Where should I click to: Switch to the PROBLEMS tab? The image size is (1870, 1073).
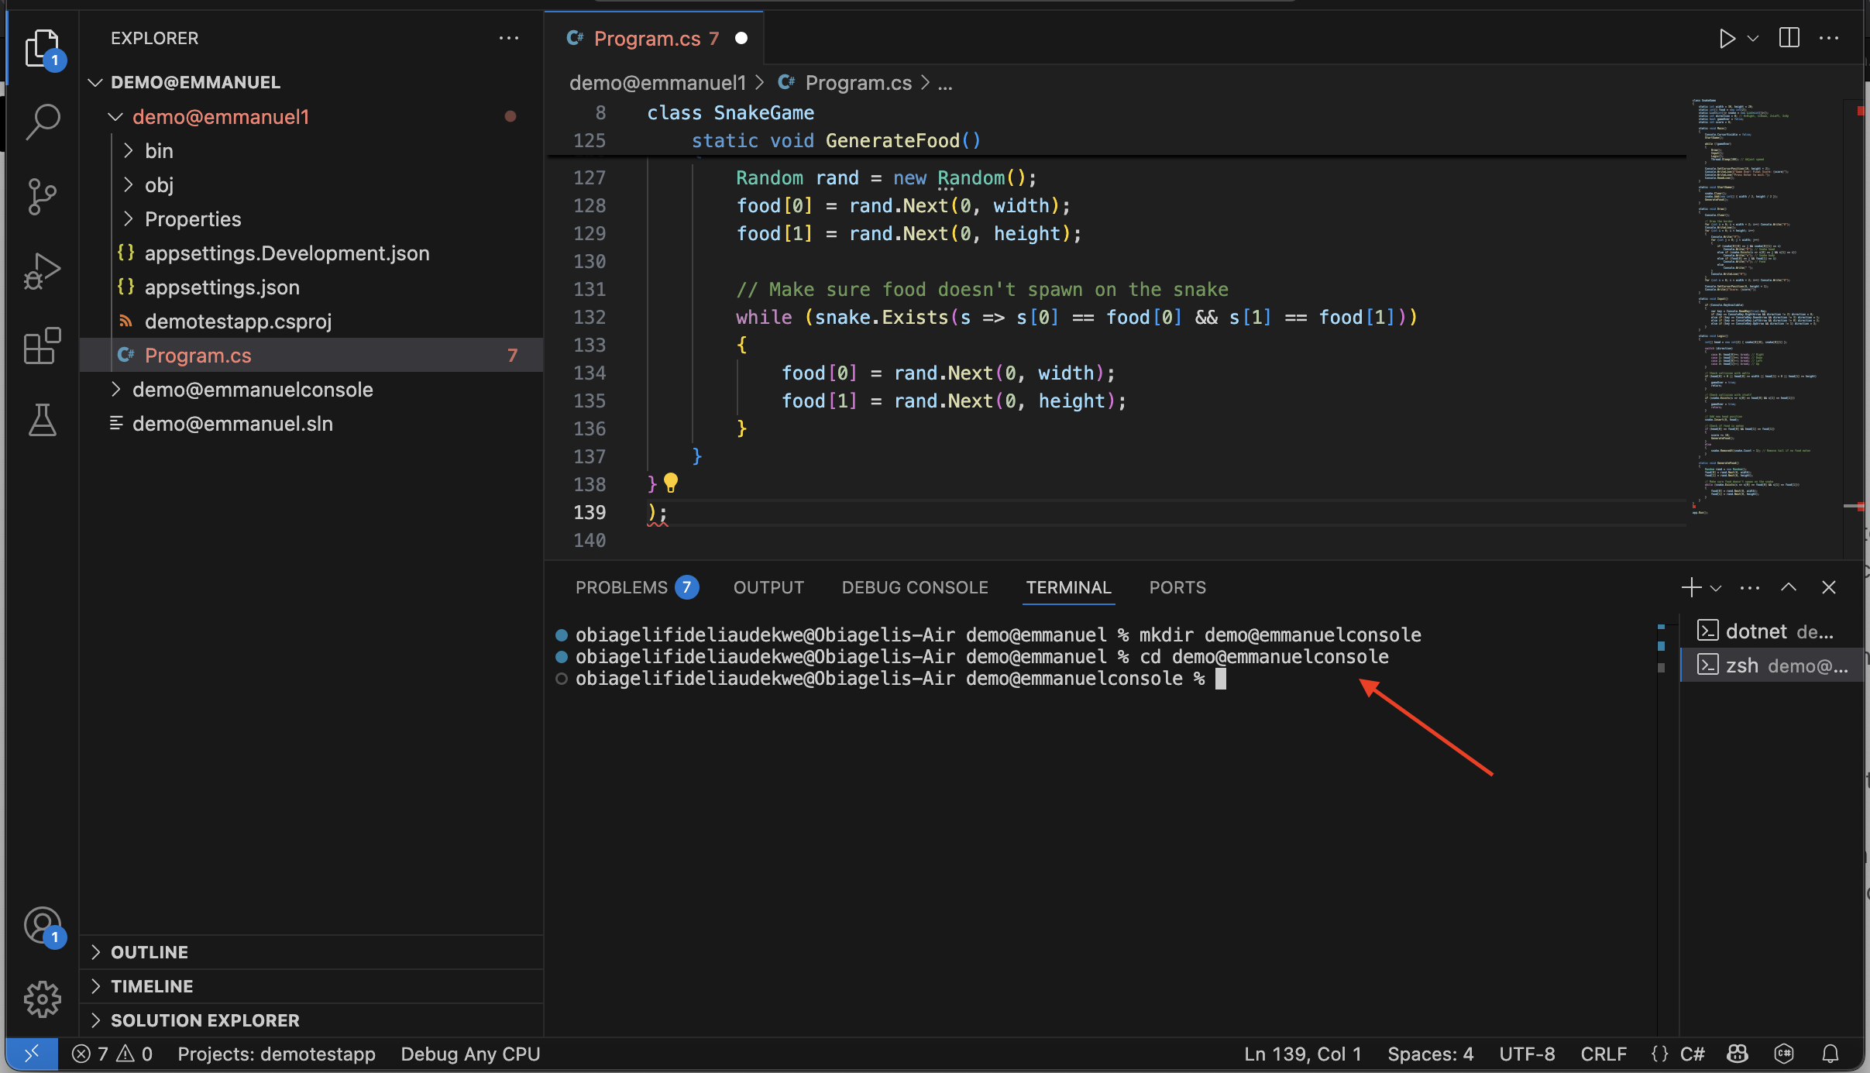pyautogui.click(x=636, y=587)
